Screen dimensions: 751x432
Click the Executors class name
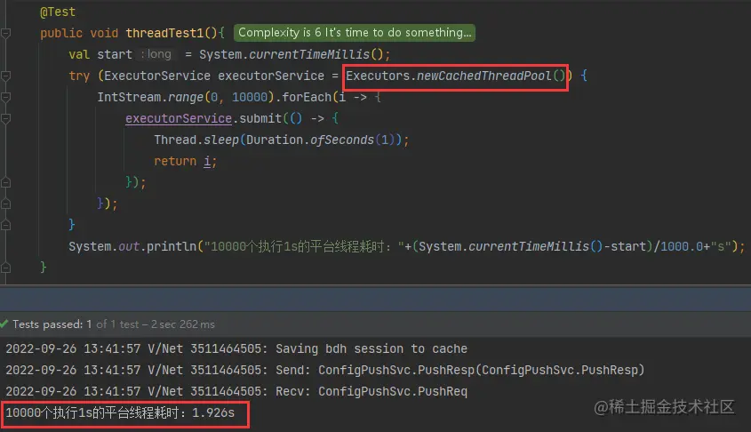(378, 76)
